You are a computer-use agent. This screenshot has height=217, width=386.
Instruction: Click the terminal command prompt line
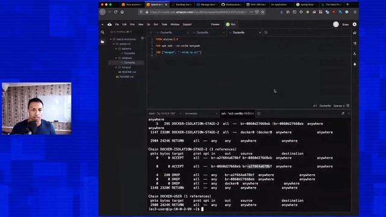click(x=176, y=209)
